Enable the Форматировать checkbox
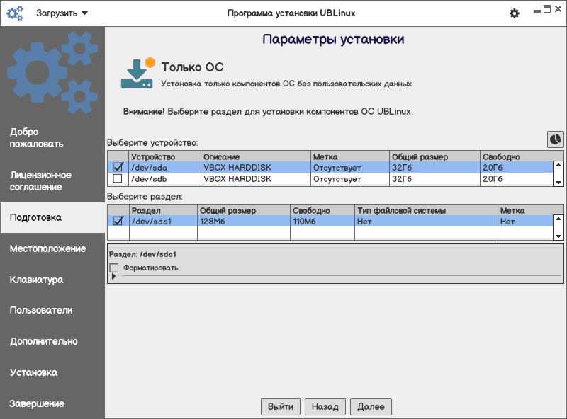Viewport: 567px width, 419px height. 114,268
